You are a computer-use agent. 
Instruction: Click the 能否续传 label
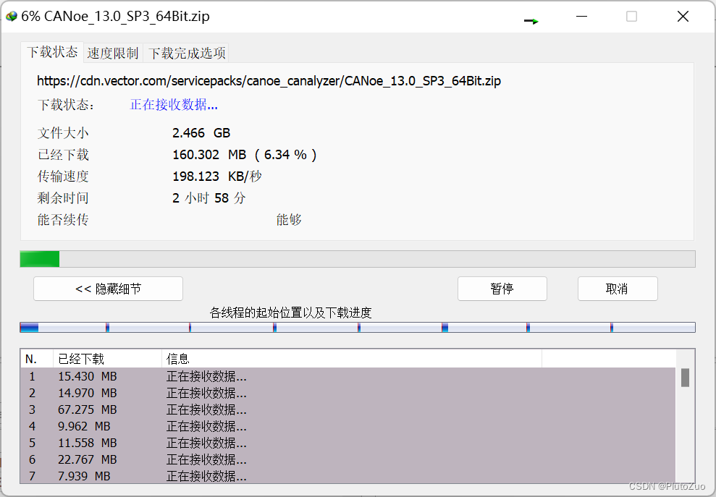63,219
